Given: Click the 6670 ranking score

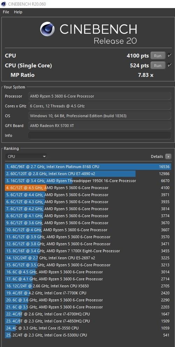Looking at the screenshot, I should pos(165,181).
